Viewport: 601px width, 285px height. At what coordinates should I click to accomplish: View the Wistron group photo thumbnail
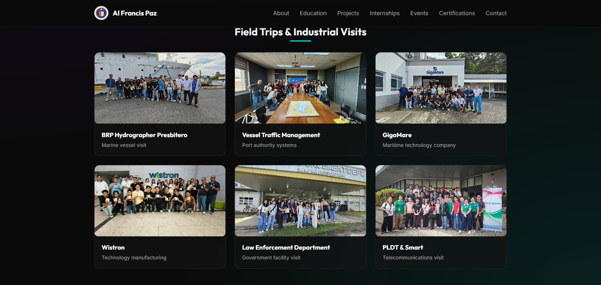160,201
